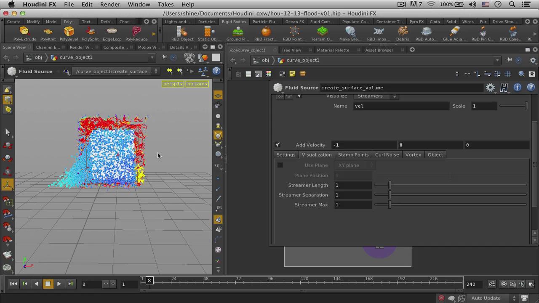Screen dimensions: 539x303
Task: Open the Tree View pane tab
Action: [291, 50]
